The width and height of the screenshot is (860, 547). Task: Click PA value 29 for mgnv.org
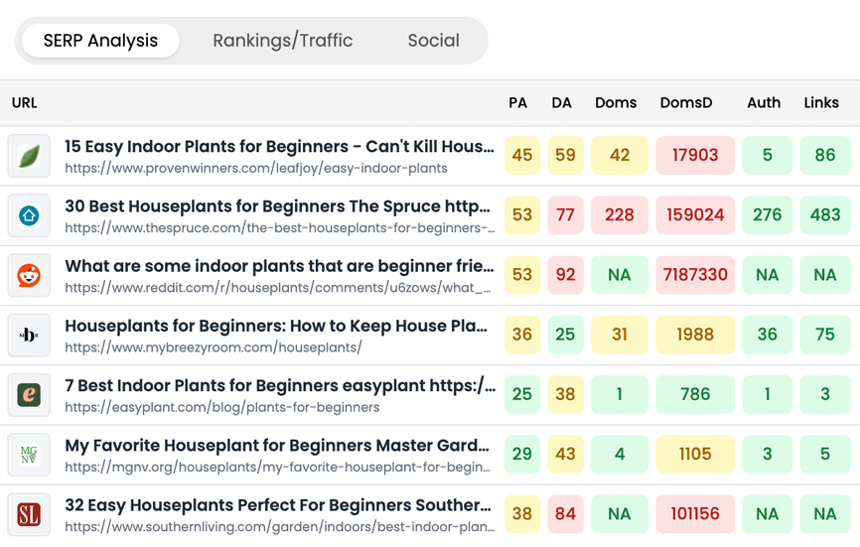(x=522, y=455)
